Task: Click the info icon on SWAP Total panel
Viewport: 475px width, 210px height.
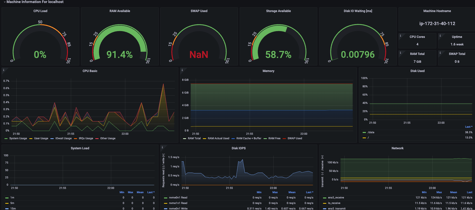Action: pos(440,53)
